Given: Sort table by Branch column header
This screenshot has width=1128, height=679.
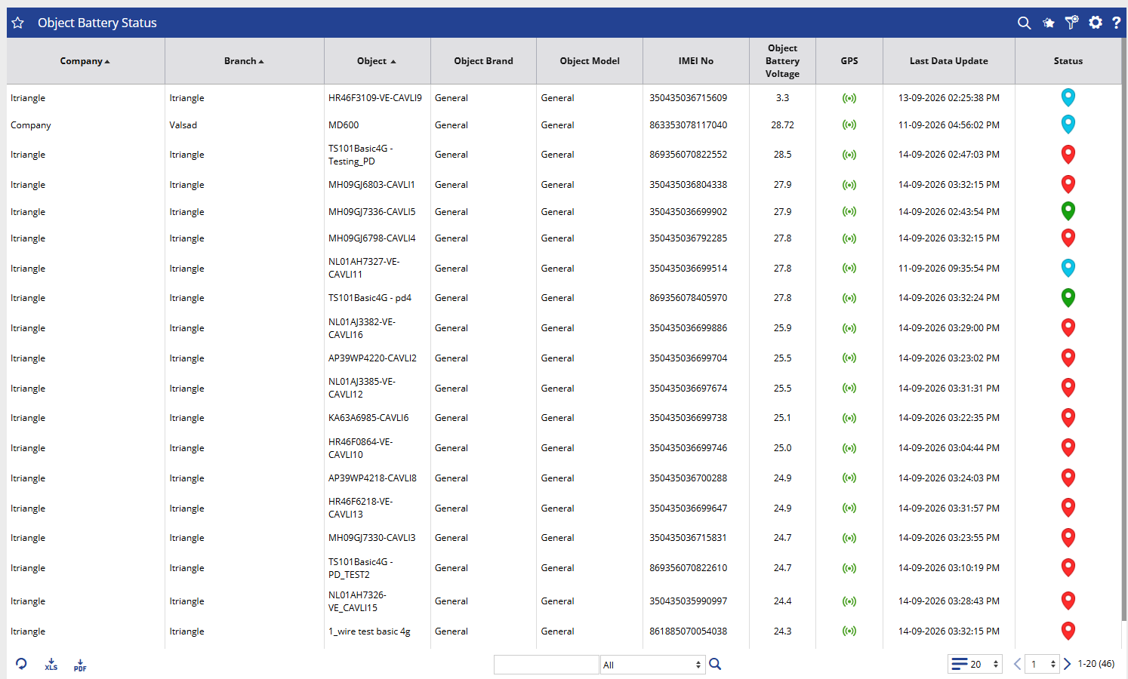Looking at the screenshot, I should (244, 61).
